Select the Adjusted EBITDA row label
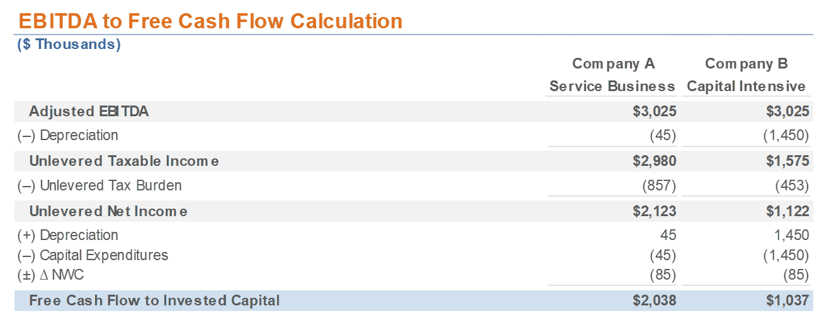Screen dimensions: 829x328 [x=89, y=111]
